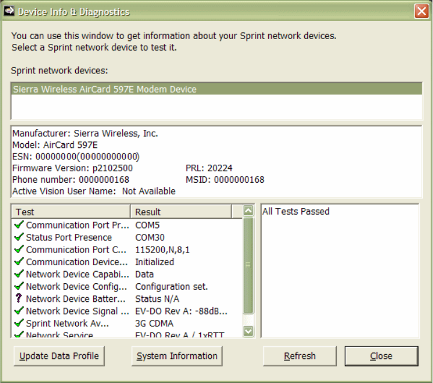
Task: Open System Information
Action: point(177,356)
